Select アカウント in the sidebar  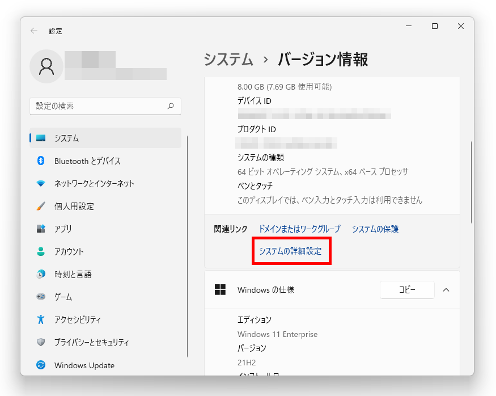click(x=105, y=251)
